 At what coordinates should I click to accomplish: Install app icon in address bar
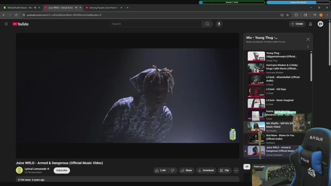pyautogui.click(x=282, y=15)
